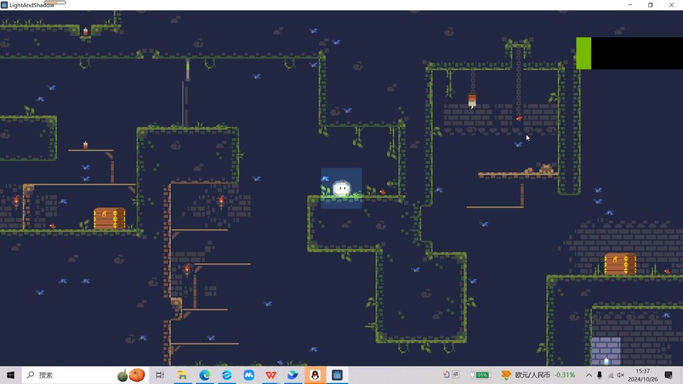Switch to the Godot engine taskbar icon
The width and height of the screenshot is (683, 384).
point(337,375)
